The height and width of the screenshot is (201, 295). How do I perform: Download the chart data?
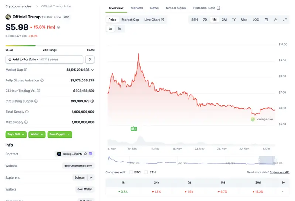point(275,20)
